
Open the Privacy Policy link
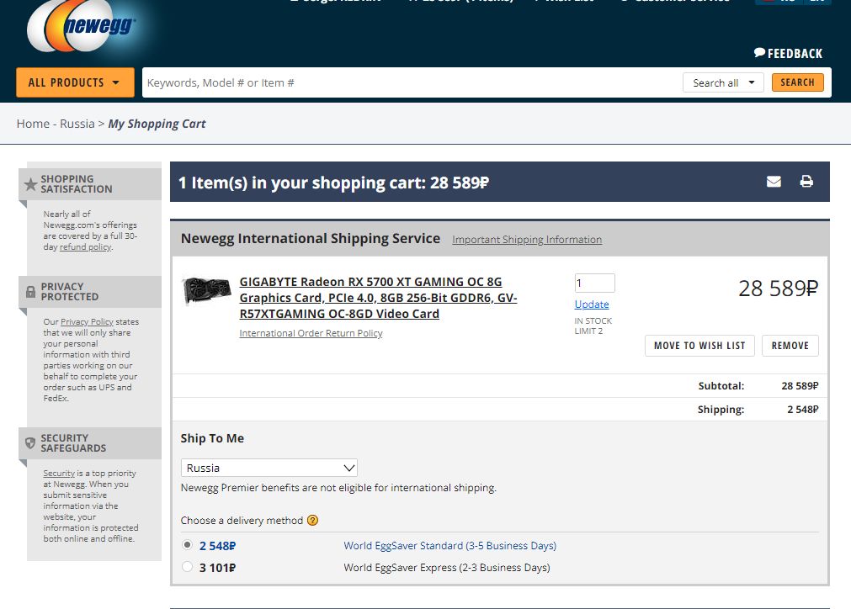tap(87, 321)
